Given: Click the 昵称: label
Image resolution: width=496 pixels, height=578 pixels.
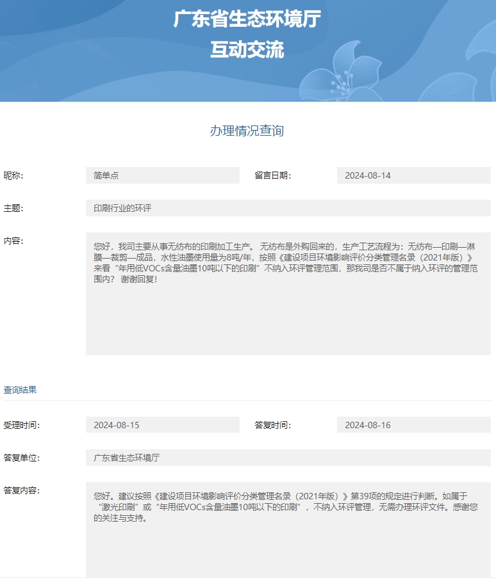Looking at the screenshot, I should point(13,175).
